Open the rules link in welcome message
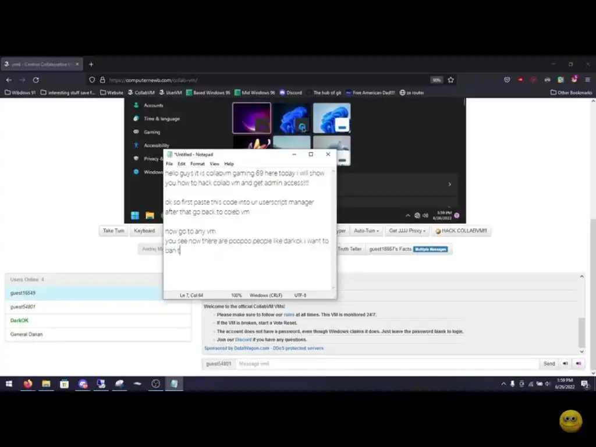 [289, 315]
